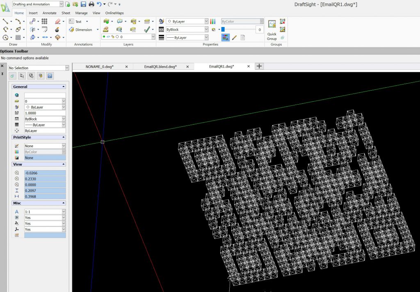Click the Save icon in quick access toolbar
420x292 pixels.
[x=83, y=4]
